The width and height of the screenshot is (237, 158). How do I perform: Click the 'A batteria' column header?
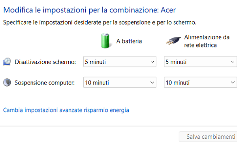(129, 41)
